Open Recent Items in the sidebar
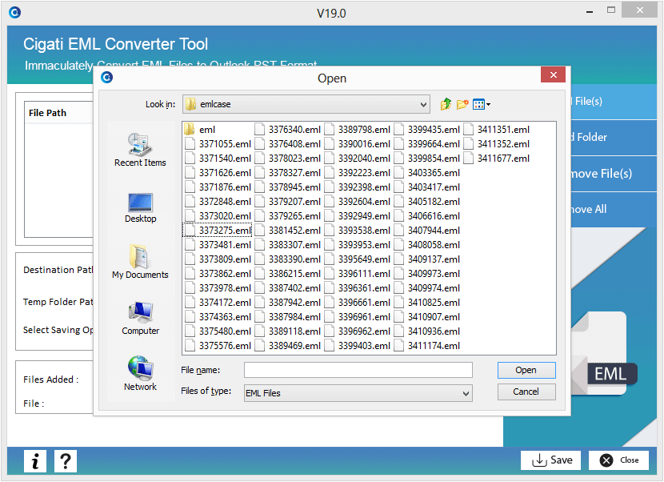 (x=140, y=150)
